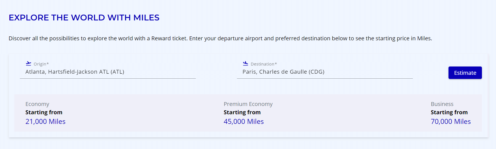Click "Starting from" under Economy
Viewport: 496px width, 149px height.
click(44, 112)
